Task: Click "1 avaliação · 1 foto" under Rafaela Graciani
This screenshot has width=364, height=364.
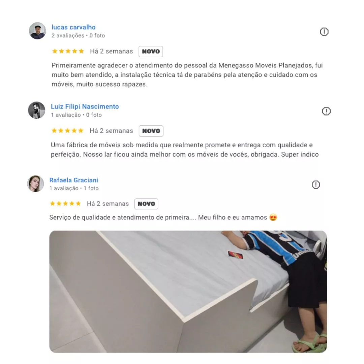Action: point(74,188)
